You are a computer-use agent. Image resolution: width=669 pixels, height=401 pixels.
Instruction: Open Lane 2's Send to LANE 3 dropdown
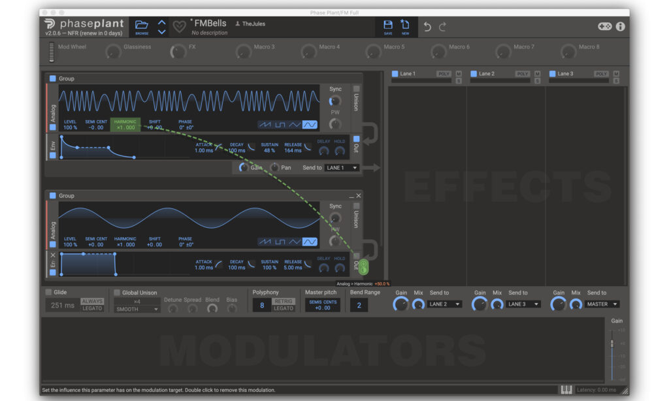pyautogui.click(x=523, y=304)
